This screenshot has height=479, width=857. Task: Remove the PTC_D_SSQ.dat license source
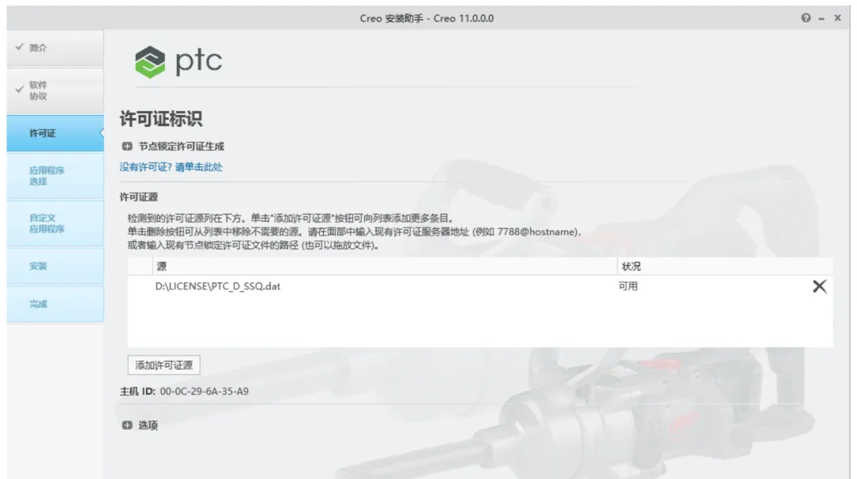click(x=819, y=286)
